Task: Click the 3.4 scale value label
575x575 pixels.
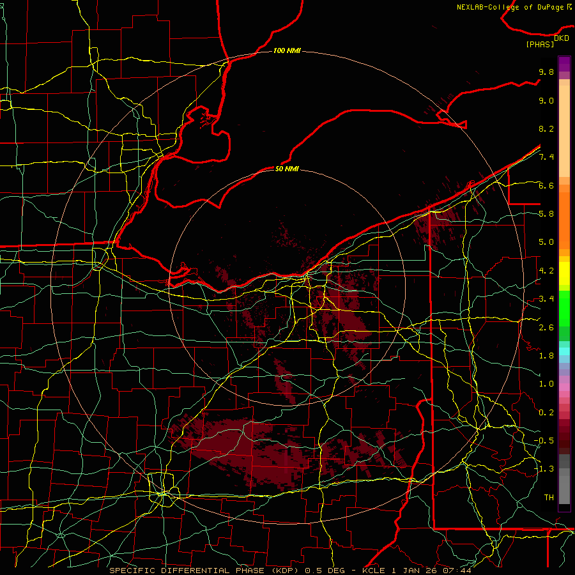Action: coord(546,299)
